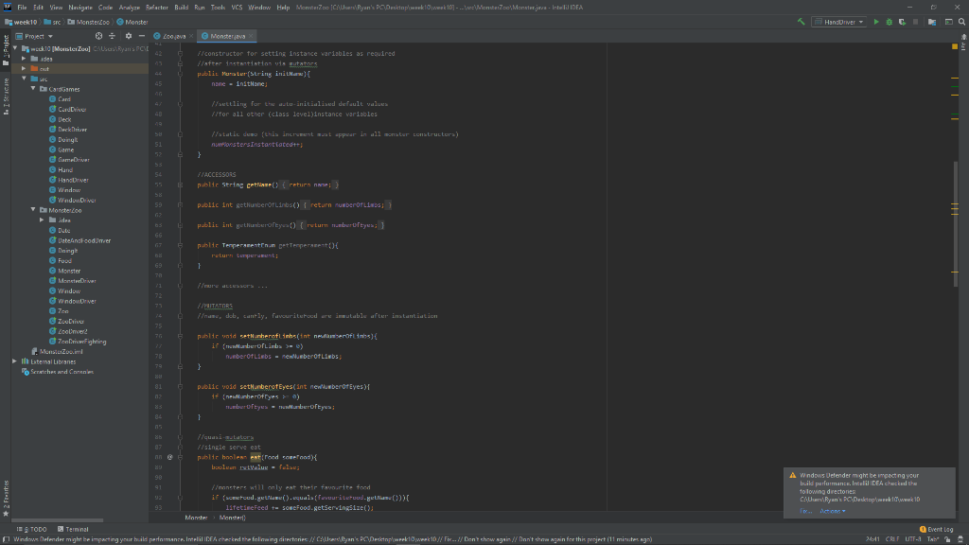Run HandDriver with Coverage icon
This screenshot has width=969, height=545.
(x=904, y=21)
